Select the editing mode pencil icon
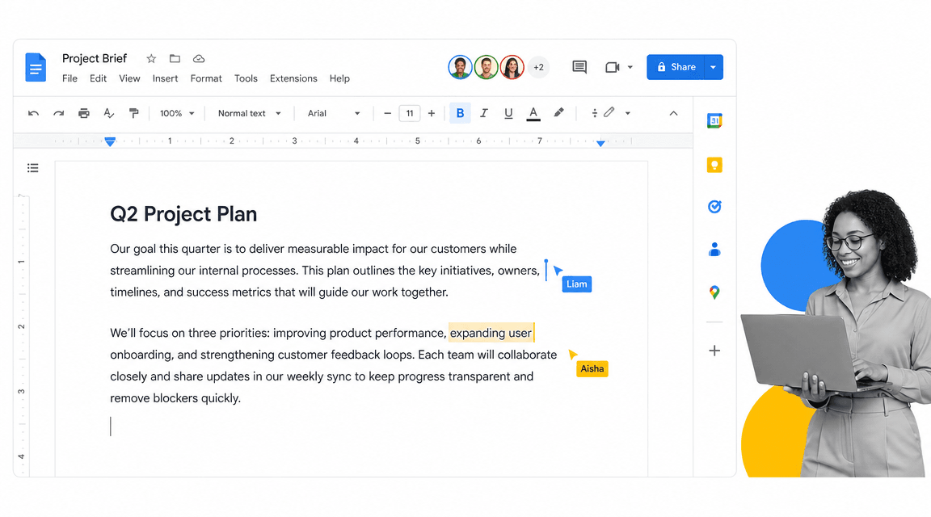 click(x=609, y=112)
